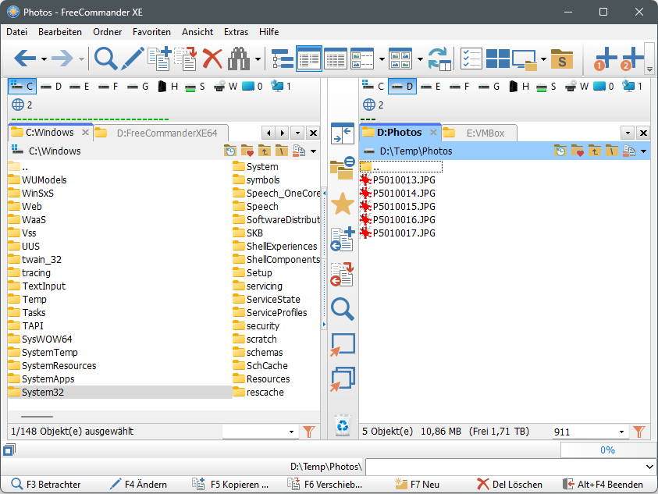This screenshot has height=494, width=658.
Task: Click the synchronize folders icon in toolbar
Action: click(439, 59)
